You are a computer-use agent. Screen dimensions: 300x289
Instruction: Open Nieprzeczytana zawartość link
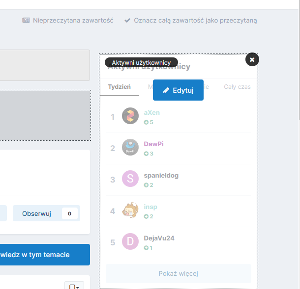tap(68, 21)
